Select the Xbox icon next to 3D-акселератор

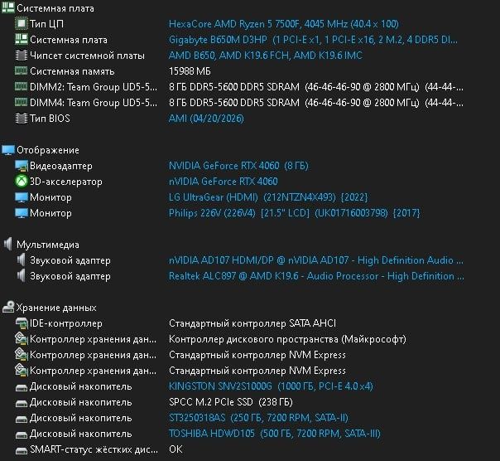[22, 182]
